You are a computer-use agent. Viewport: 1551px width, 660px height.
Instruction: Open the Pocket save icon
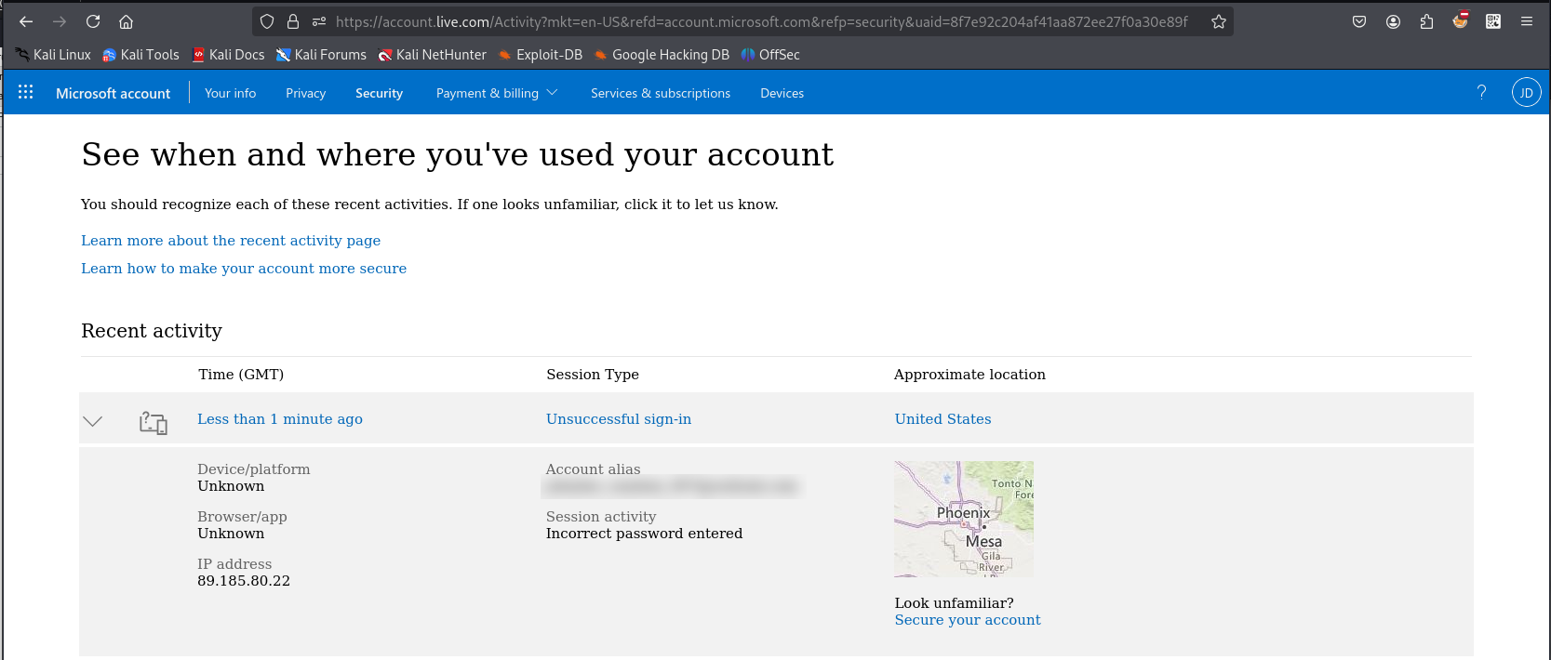[1359, 21]
